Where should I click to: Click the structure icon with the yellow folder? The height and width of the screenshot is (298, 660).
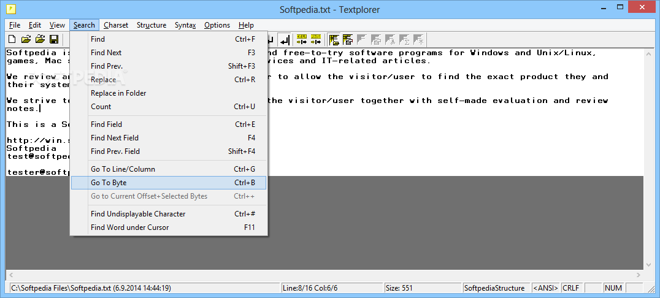pyautogui.click(x=334, y=40)
